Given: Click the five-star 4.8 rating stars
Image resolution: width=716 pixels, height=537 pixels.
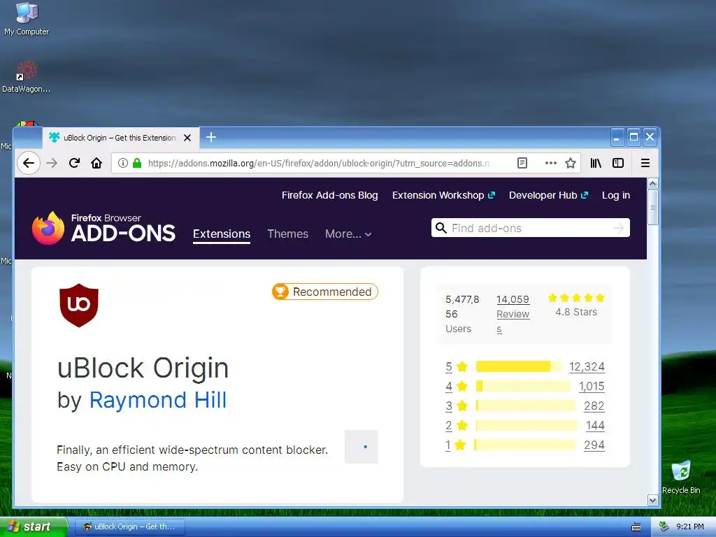Looking at the screenshot, I should point(576,298).
